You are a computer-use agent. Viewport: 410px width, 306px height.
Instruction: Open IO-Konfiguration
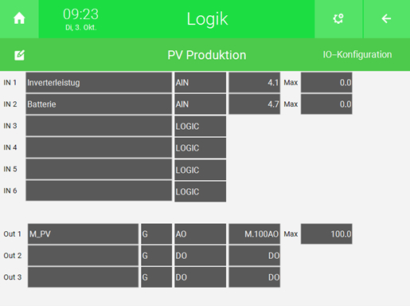[357, 54]
